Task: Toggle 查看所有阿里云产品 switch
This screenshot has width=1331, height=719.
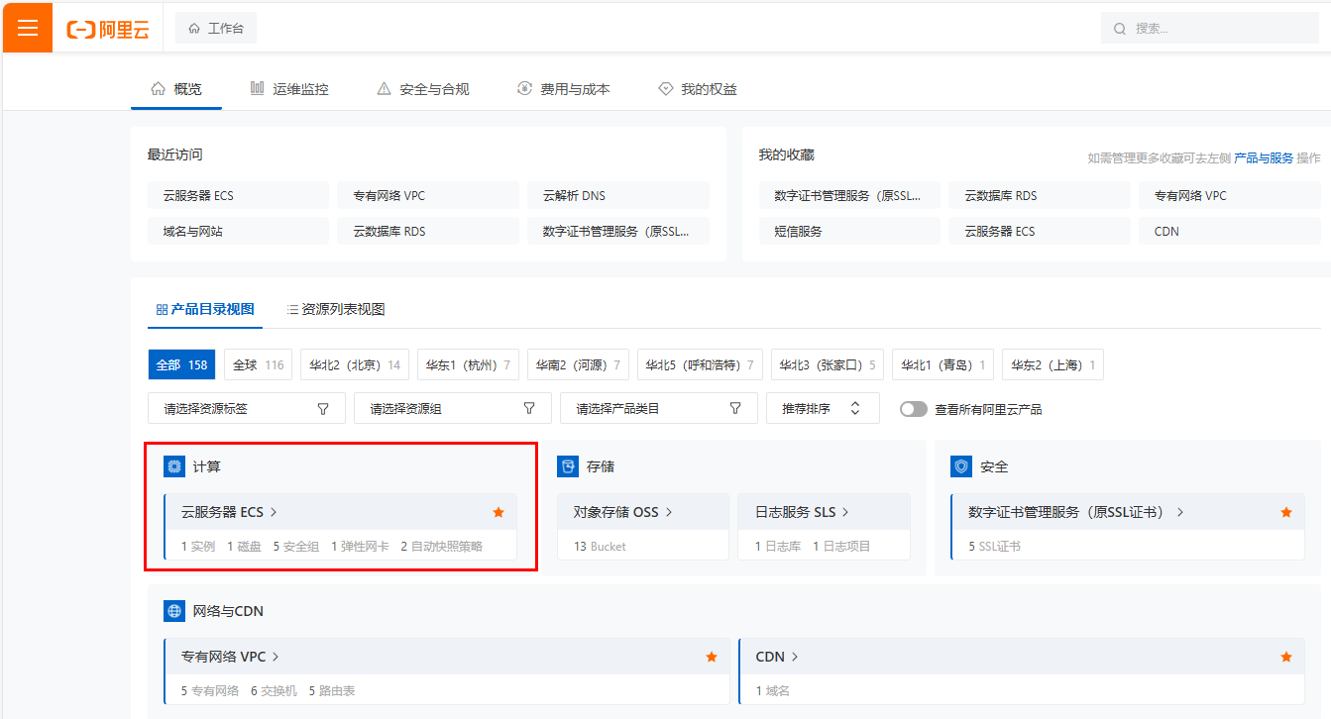Action: pyautogui.click(x=914, y=409)
